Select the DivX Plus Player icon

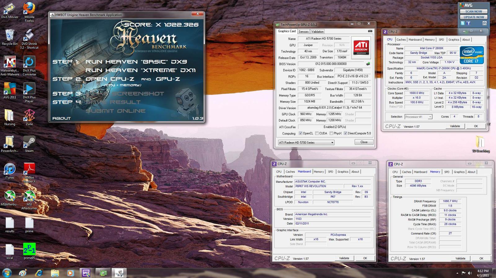tap(29, 92)
